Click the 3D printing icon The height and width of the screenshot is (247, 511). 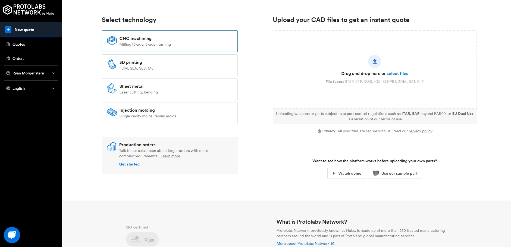point(112,64)
